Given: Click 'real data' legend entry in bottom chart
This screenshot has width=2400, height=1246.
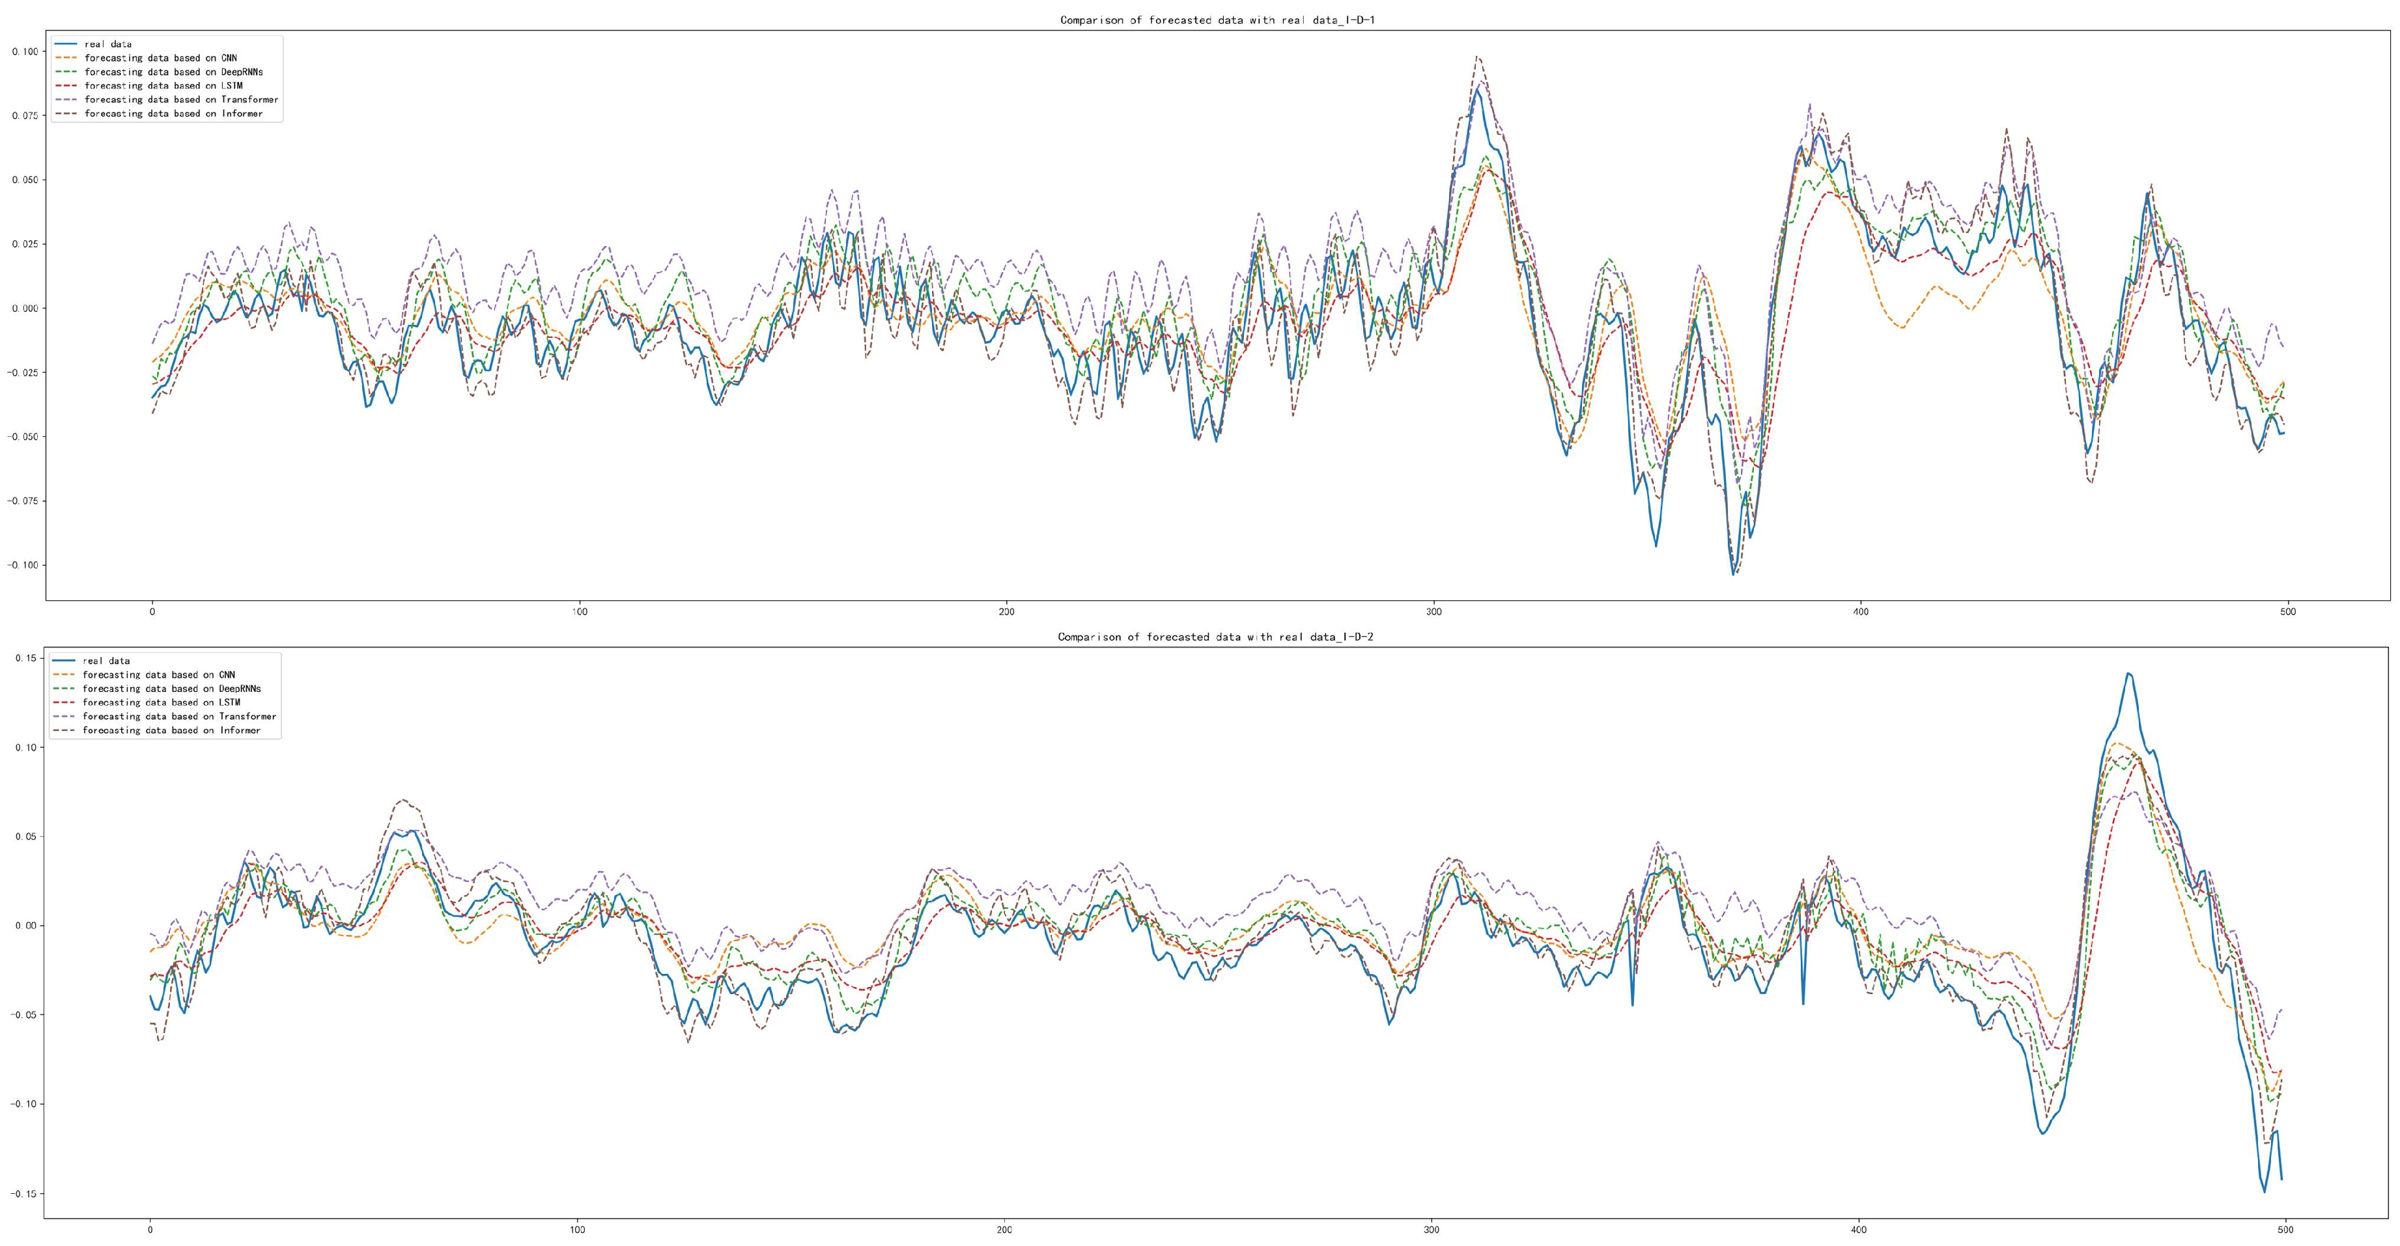Looking at the screenshot, I should point(106,661).
